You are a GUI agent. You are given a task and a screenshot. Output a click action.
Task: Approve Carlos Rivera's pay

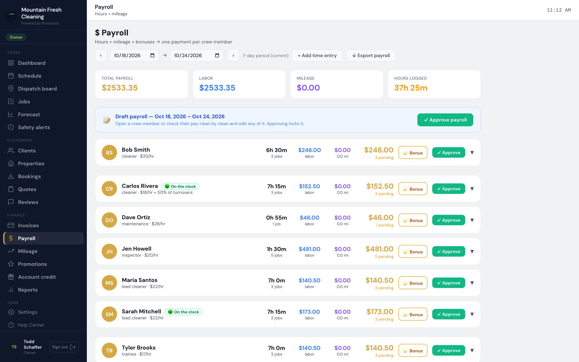[x=448, y=189]
